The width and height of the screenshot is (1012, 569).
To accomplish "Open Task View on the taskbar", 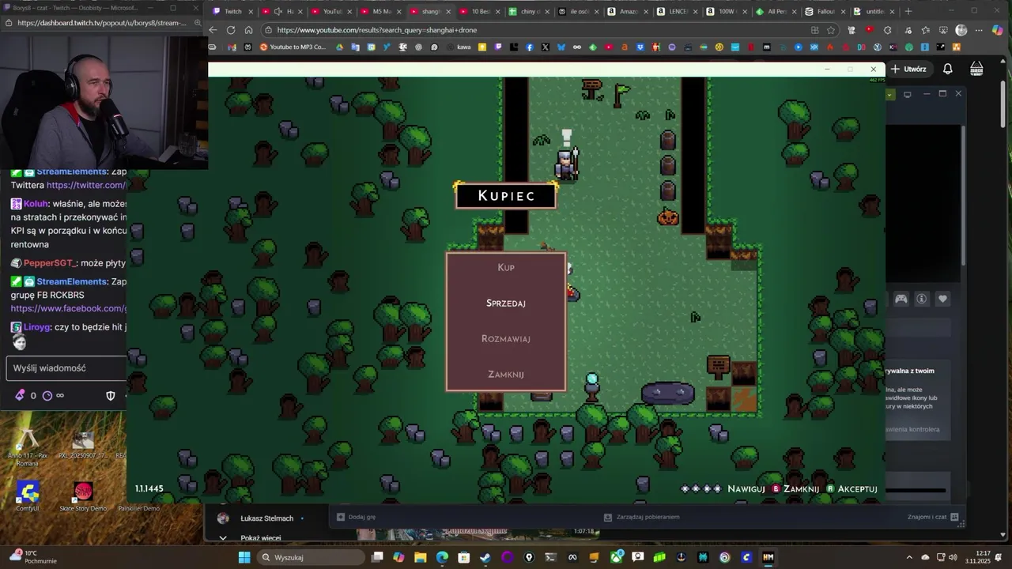I will pos(378,557).
